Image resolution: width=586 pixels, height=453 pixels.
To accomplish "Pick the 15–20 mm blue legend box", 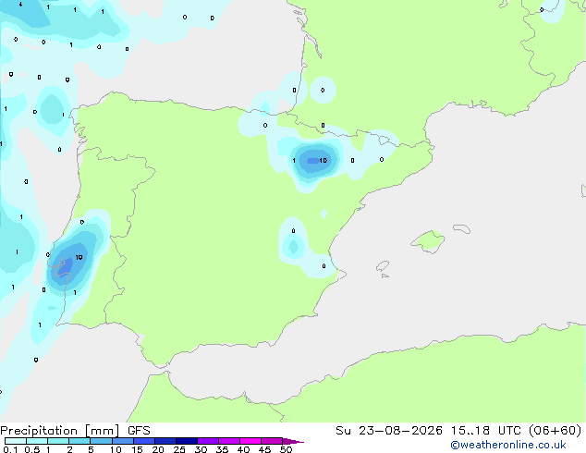I will (144, 441).
